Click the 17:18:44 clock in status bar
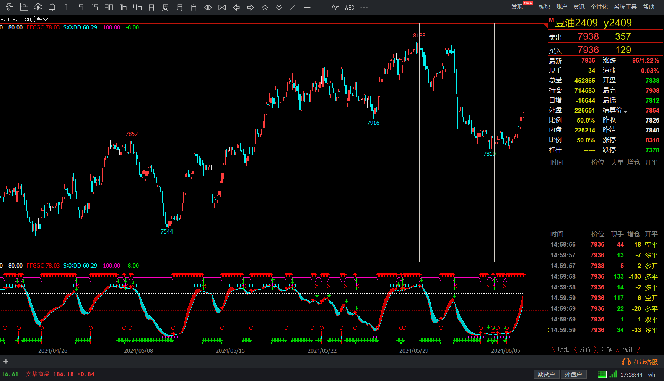 631,375
